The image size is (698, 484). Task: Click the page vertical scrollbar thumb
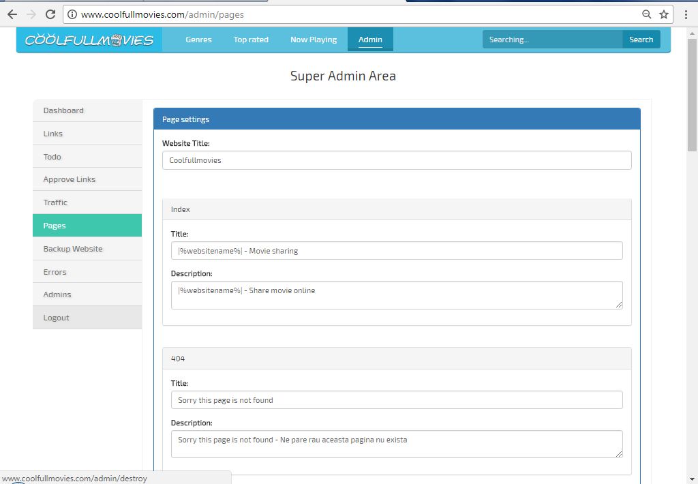(693, 95)
